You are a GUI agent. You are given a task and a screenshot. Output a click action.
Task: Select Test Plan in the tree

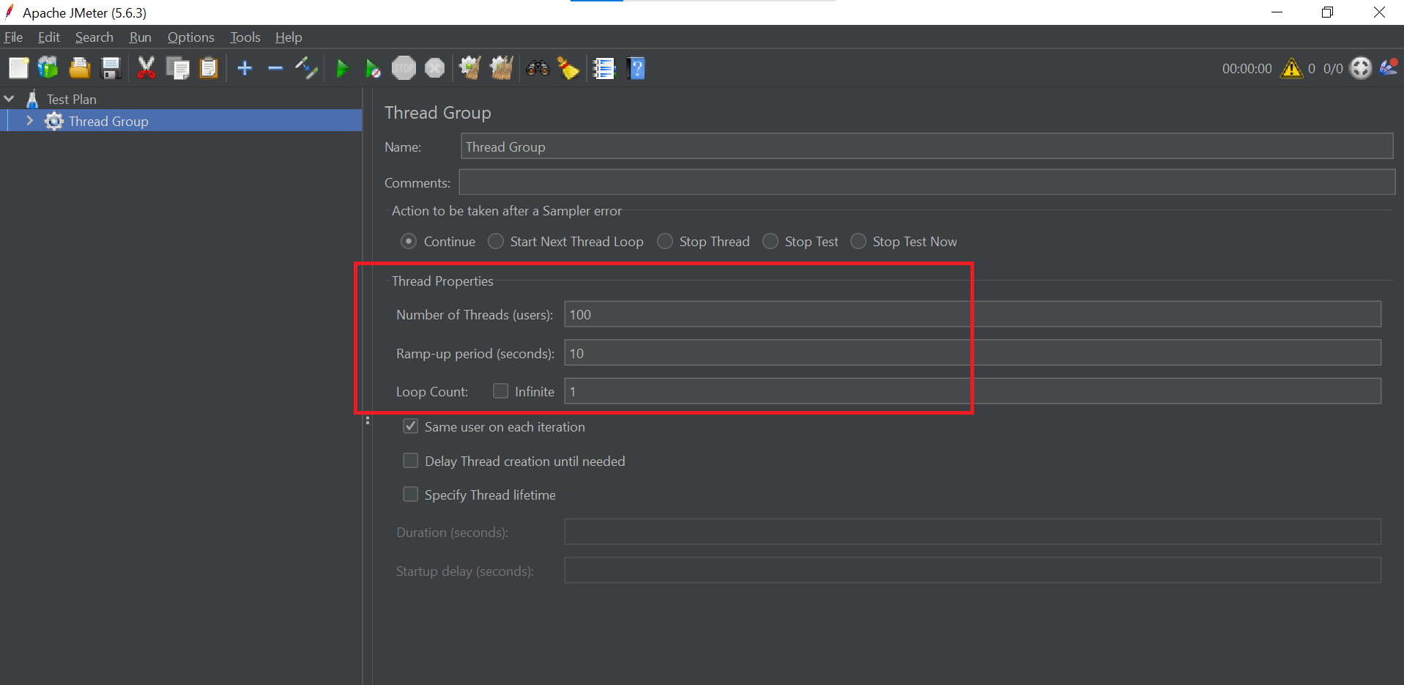[71, 99]
